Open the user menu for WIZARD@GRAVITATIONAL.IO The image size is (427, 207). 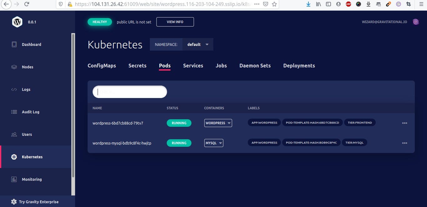(x=384, y=22)
